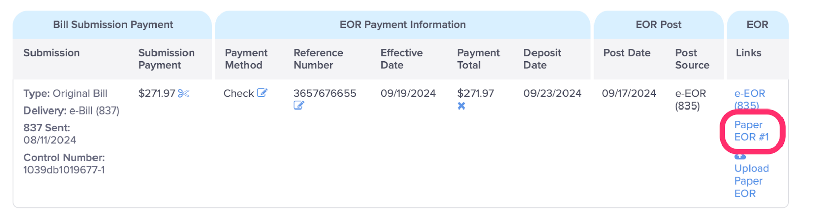
Task: Open the Paper EOR #1 link
Action: point(752,131)
